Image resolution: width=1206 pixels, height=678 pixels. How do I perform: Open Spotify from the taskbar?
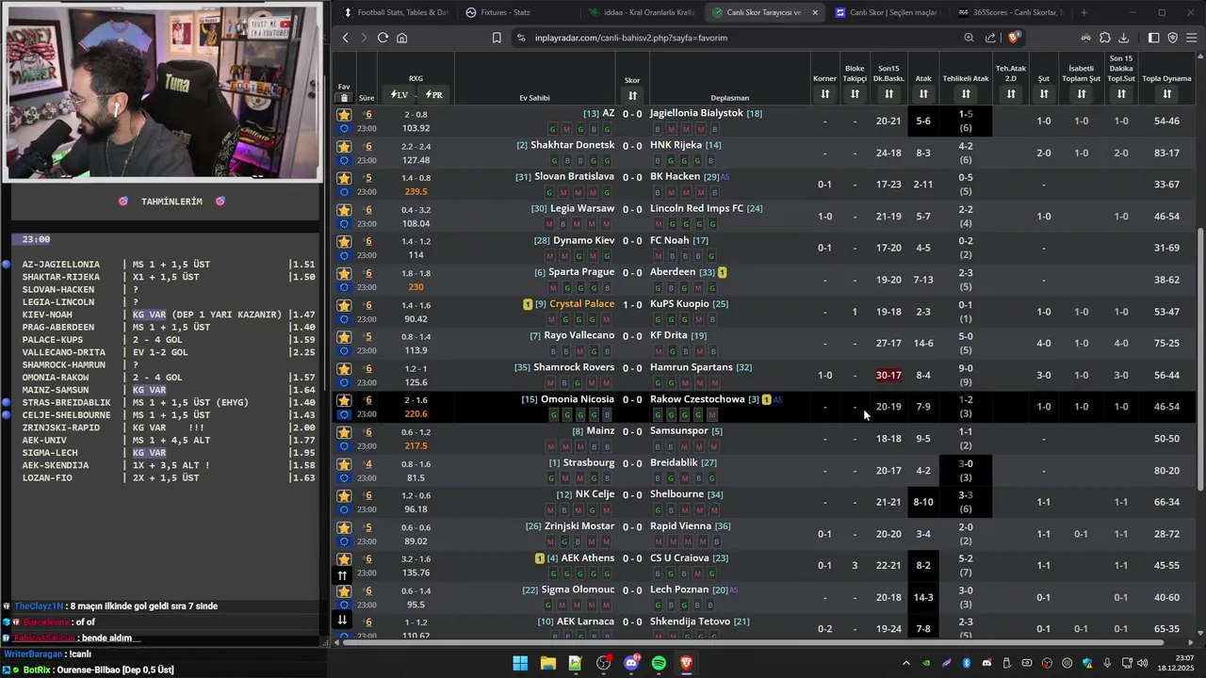[659, 663]
